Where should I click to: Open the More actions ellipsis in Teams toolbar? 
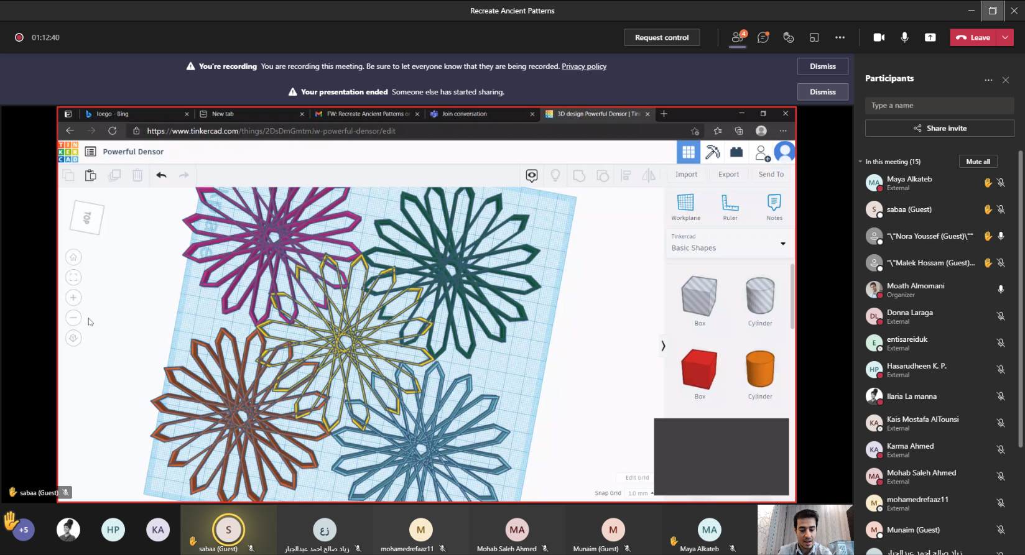840,37
